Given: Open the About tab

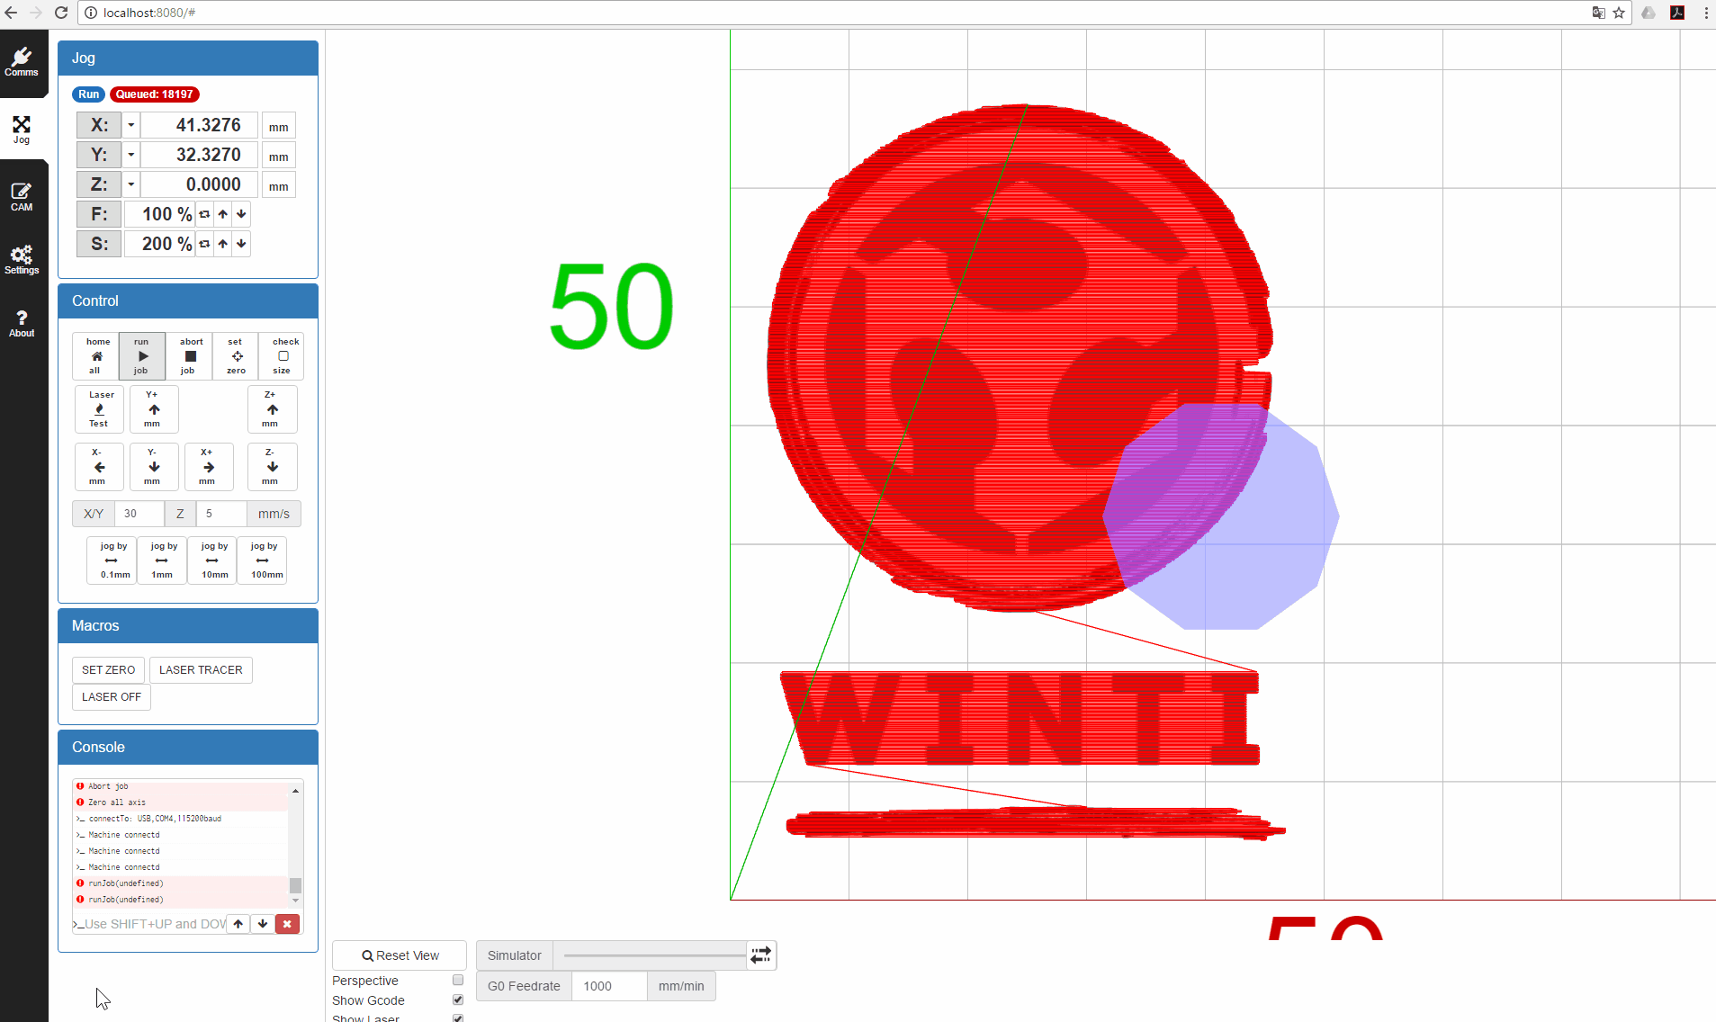Looking at the screenshot, I should (22, 322).
